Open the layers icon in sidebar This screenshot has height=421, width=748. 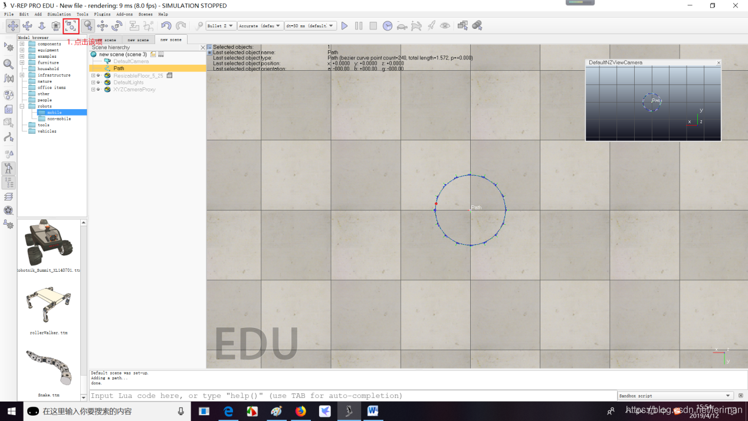[x=9, y=196]
